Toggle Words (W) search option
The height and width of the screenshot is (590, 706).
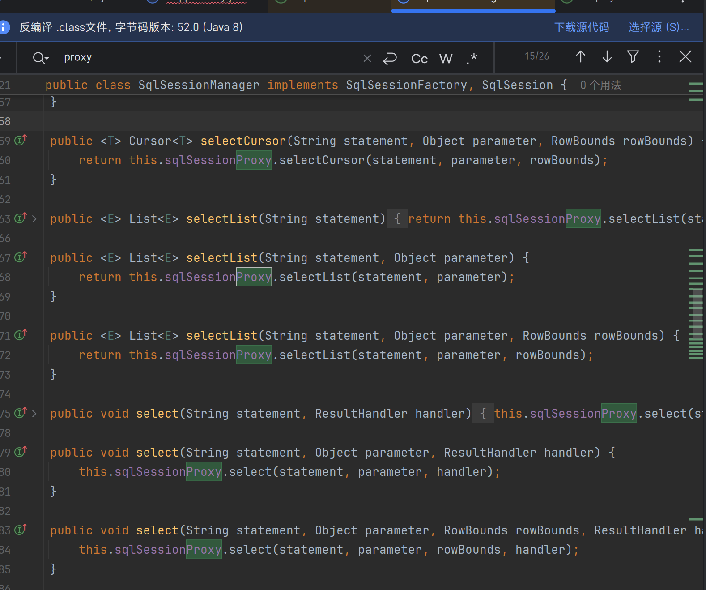(446, 59)
